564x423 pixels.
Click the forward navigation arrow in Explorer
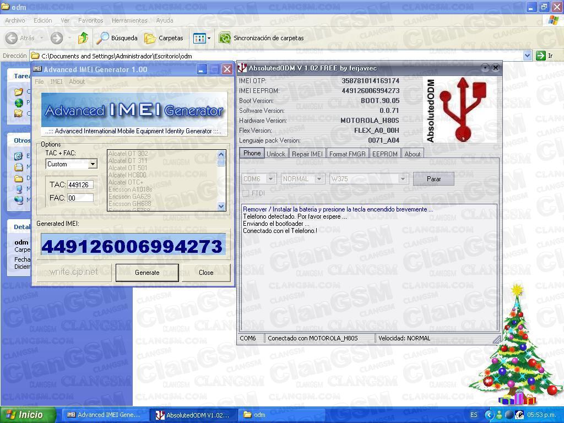tap(57, 38)
